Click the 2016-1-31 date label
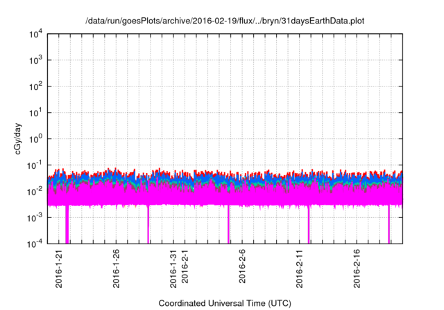This screenshot has height=310, width=444. [x=173, y=268]
